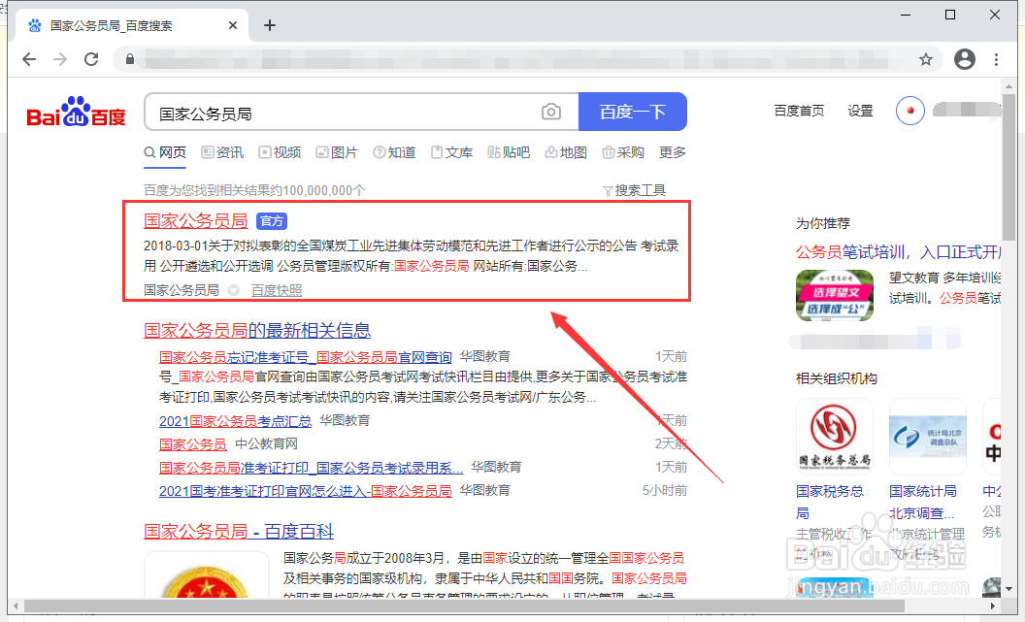Click the 搜索工具 filter option
Viewport: 1025px width, 622px height.
tap(634, 190)
